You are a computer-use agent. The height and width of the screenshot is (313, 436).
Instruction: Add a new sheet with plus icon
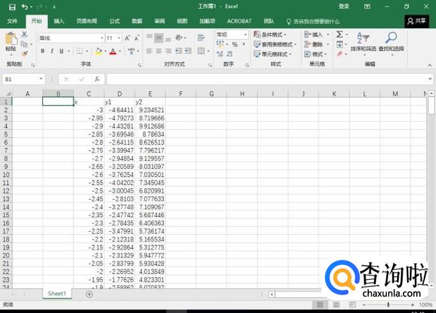(90, 294)
